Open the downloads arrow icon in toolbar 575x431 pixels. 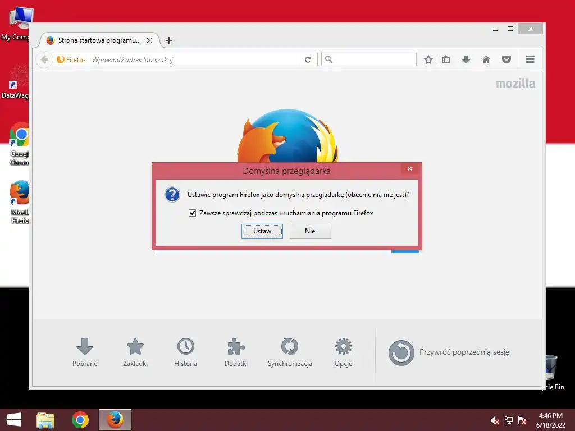point(466,59)
